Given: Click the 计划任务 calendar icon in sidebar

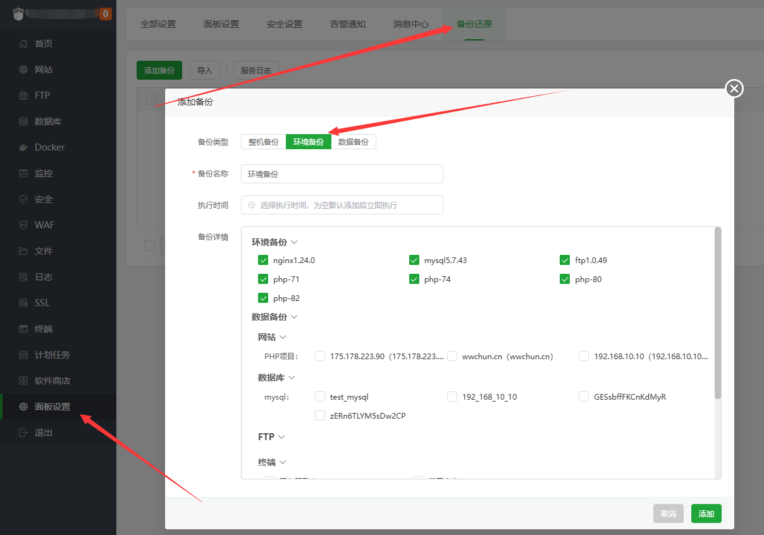Looking at the screenshot, I should pyautogui.click(x=23, y=355).
